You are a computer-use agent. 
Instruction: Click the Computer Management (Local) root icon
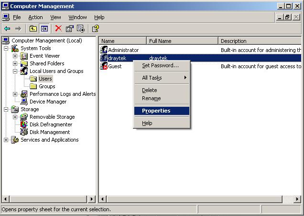pos(6,41)
